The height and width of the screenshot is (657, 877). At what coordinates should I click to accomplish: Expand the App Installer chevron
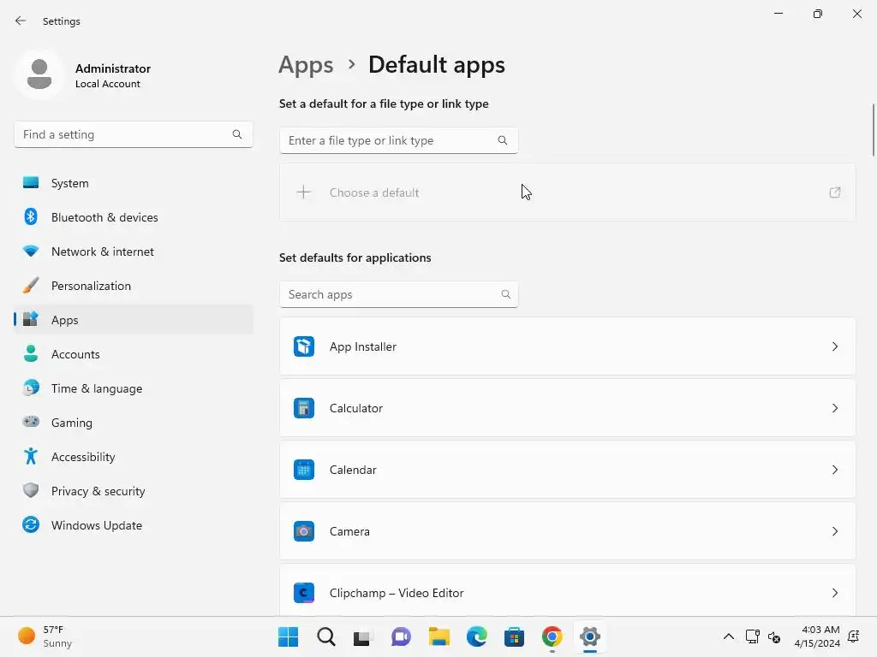(x=834, y=346)
